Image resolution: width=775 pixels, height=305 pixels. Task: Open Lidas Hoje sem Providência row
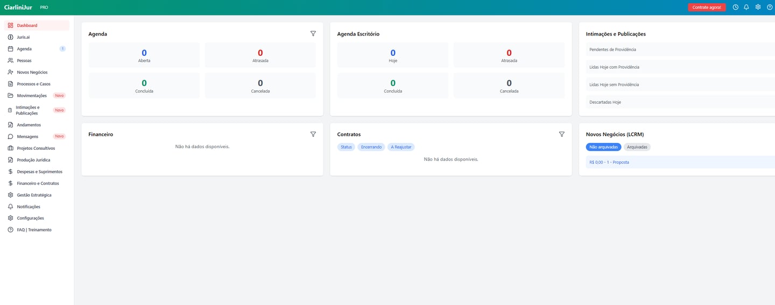pos(680,84)
